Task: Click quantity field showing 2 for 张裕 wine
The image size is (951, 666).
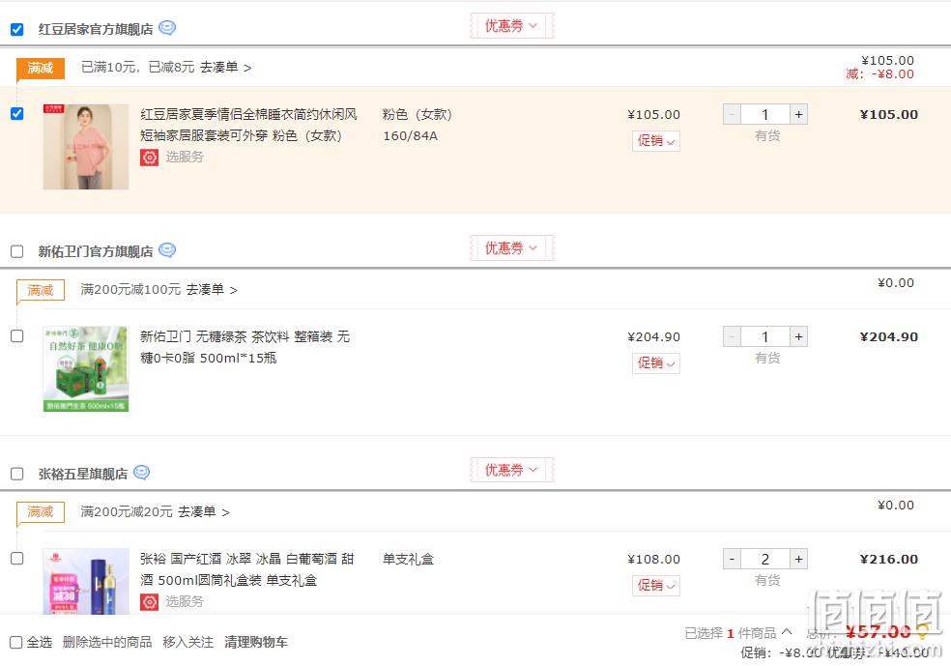Action: click(x=765, y=559)
